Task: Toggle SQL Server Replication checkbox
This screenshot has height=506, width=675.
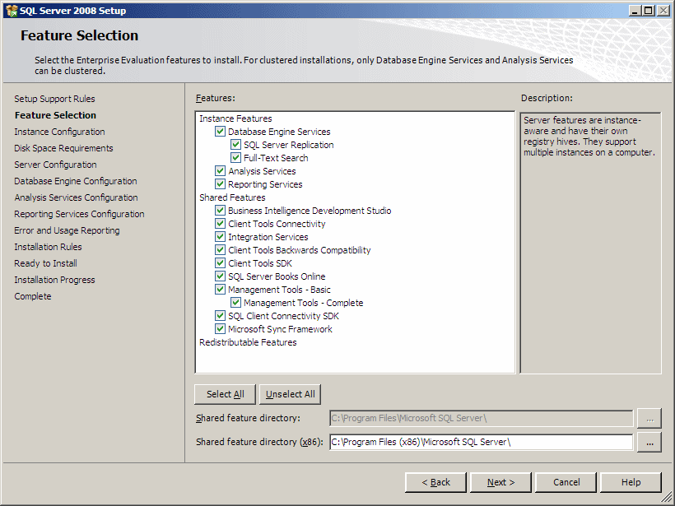Action: [235, 145]
